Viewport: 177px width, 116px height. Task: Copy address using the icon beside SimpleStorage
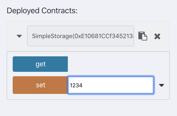click(x=143, y=36)
